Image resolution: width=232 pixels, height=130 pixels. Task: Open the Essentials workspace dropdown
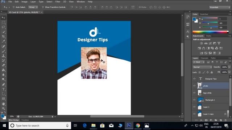220,7
